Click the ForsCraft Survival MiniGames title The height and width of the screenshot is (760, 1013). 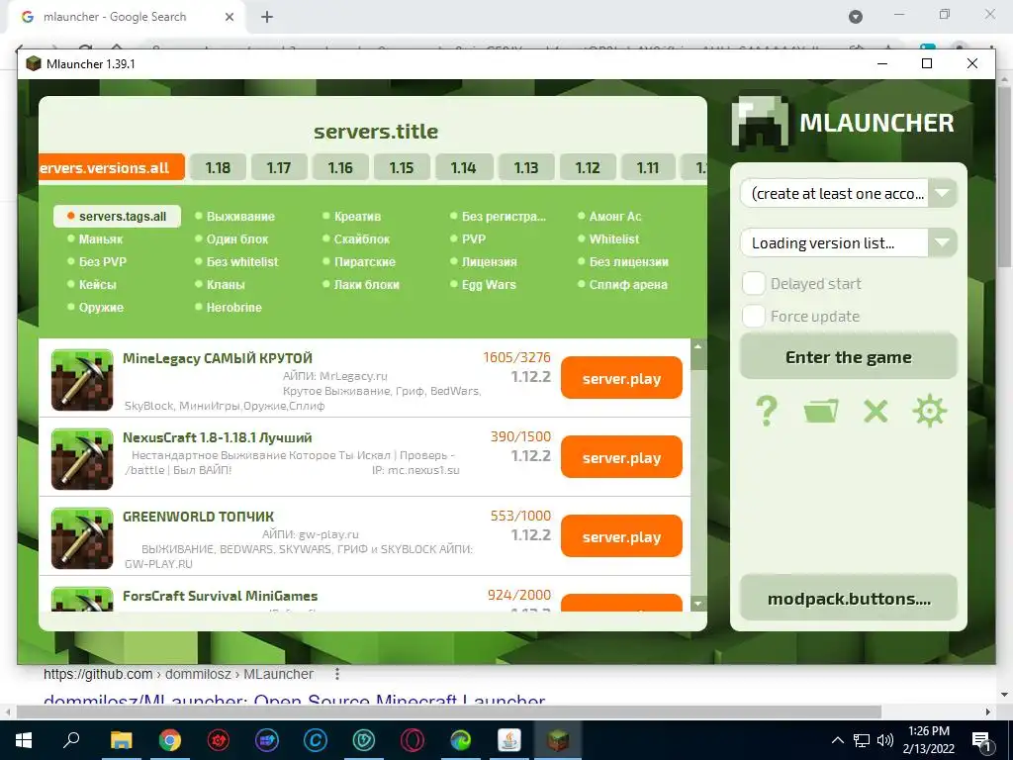221,596
